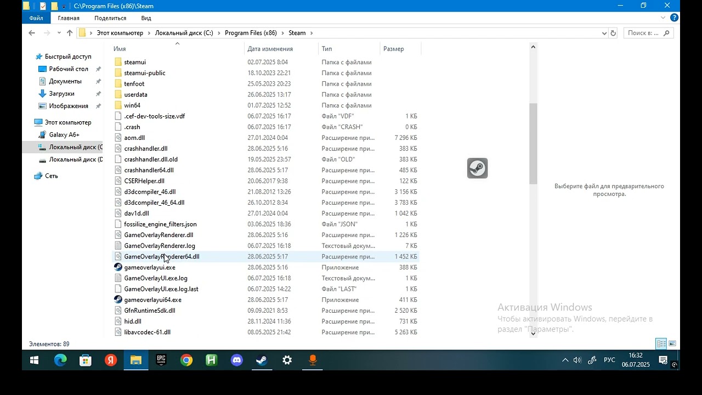Open the Файл menu tab

(x=36, y=18)
